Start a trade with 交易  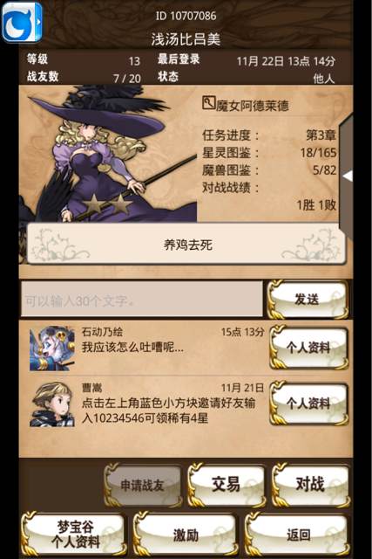227,485
